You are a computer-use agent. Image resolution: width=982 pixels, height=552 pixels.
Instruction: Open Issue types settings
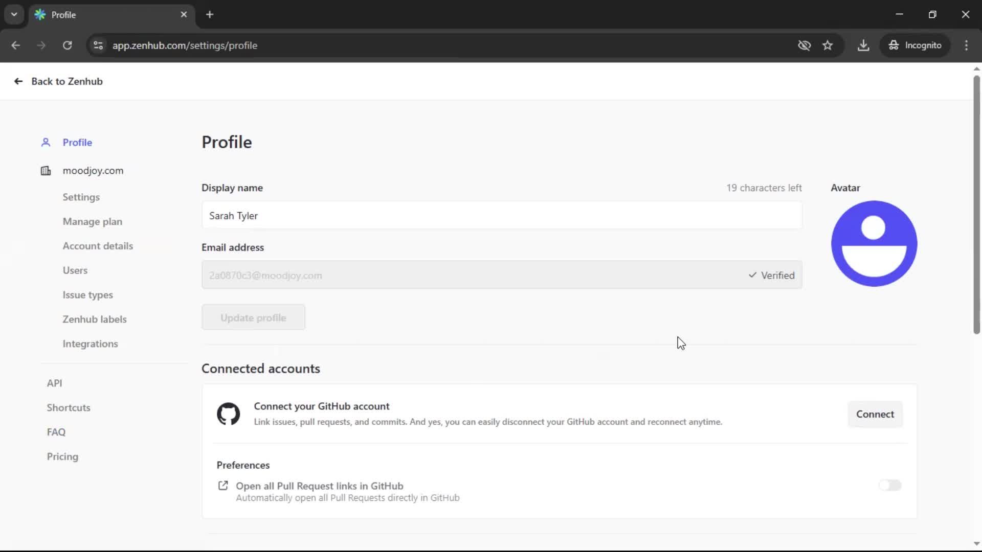click(87, 295)
